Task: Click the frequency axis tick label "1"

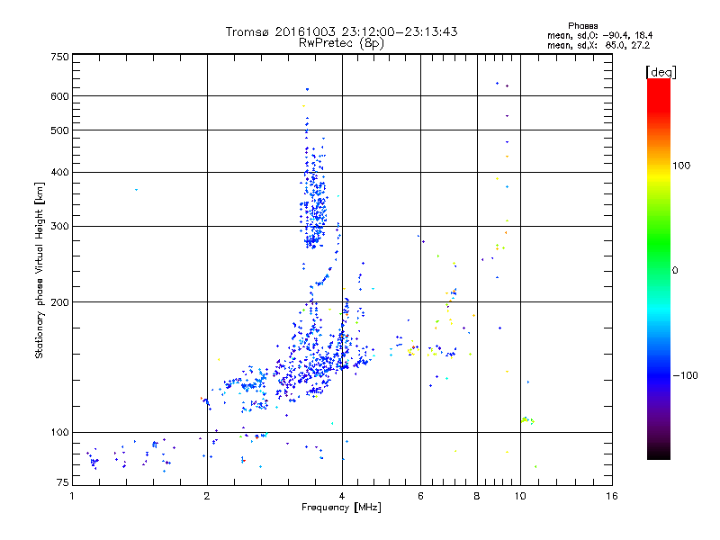Action: click(x=72, y=496)
